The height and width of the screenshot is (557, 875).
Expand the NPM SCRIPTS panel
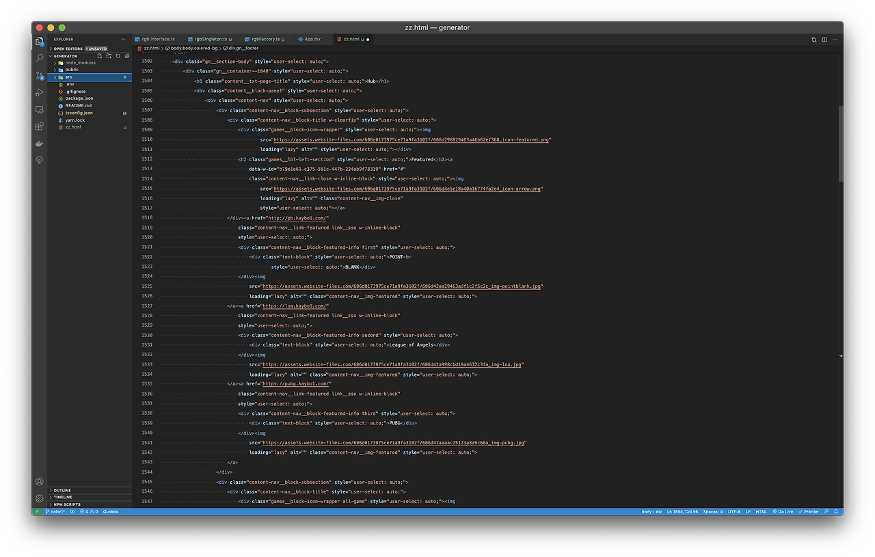click(x=90, y=504)
